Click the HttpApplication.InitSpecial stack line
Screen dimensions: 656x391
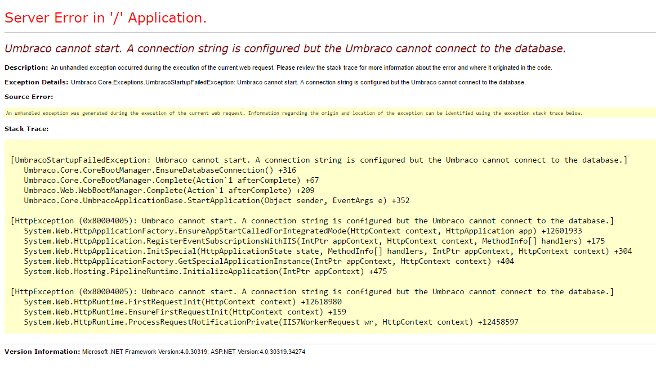[328, 251]
